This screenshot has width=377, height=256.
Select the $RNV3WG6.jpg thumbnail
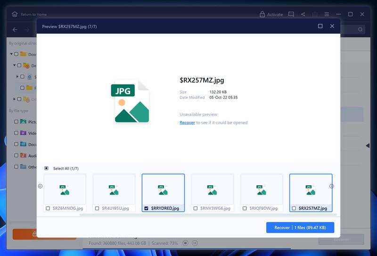213,193
